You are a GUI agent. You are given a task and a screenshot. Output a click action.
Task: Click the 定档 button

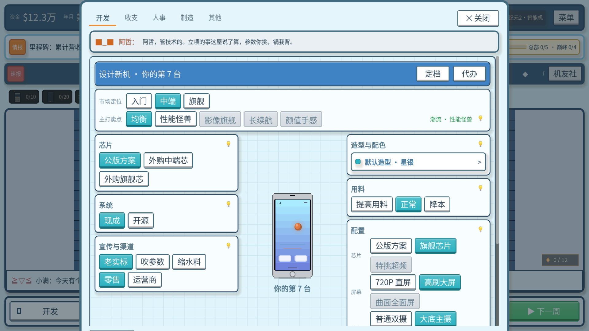pyautogui.click(x=433, y=74)
